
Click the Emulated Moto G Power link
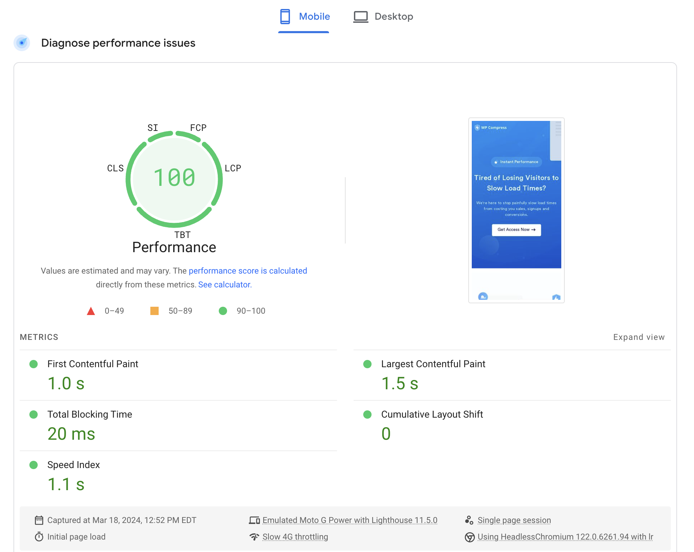point(350,520)
